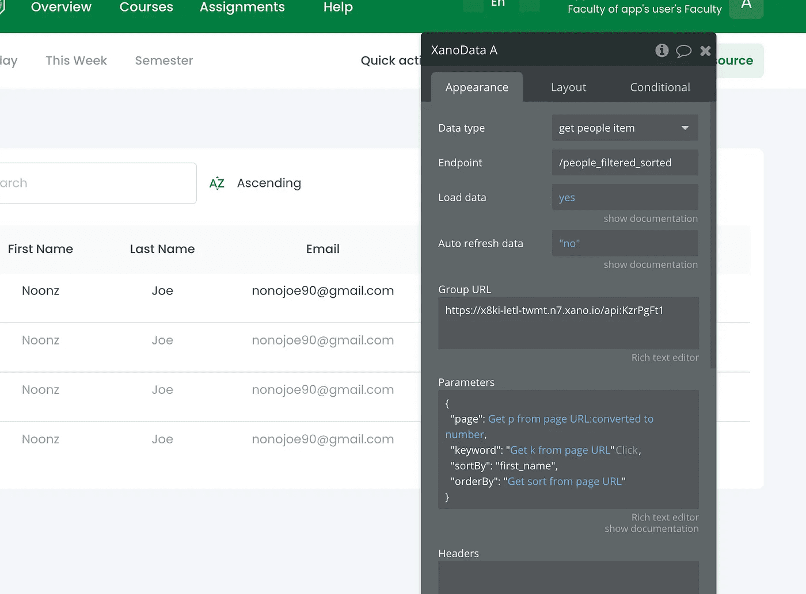Image resolution: width=806 pixels, height=594 pixels.
Task: Click "Get p from page URL:converted to" expression
Action: (571, 419)
